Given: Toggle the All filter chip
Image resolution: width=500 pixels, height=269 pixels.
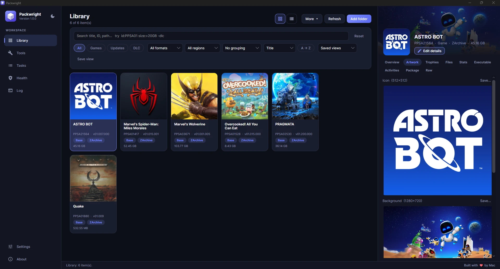Looking at the screenshot, I should click(79, 48).
